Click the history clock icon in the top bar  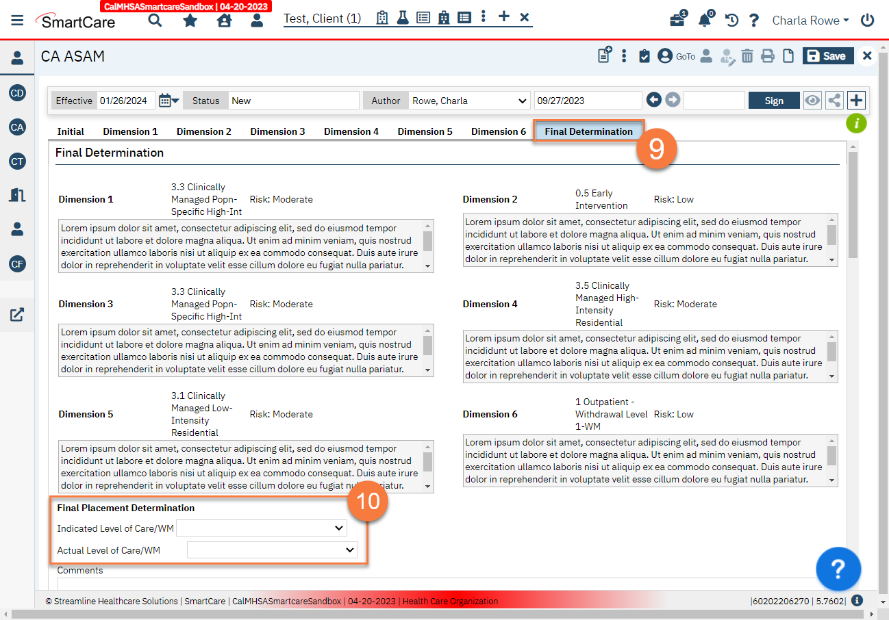coord(731,21)
